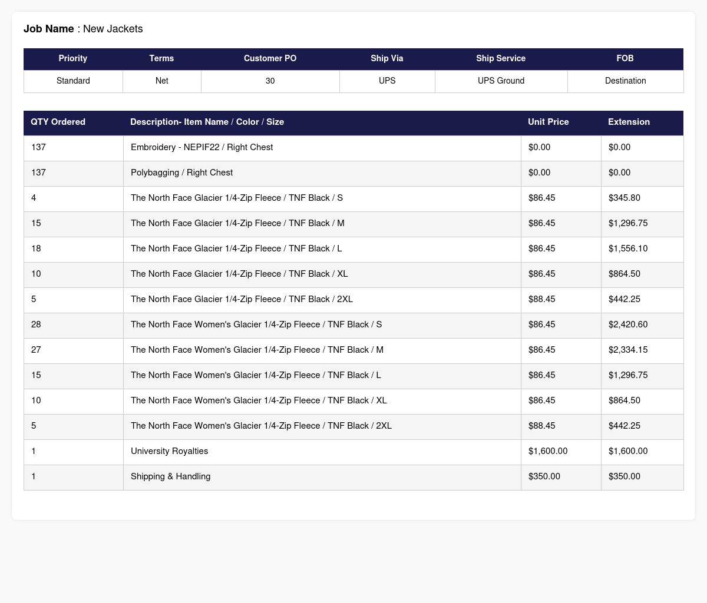Click the unit price $350.00
Viewport: 707px width, 603px height.
544,476
